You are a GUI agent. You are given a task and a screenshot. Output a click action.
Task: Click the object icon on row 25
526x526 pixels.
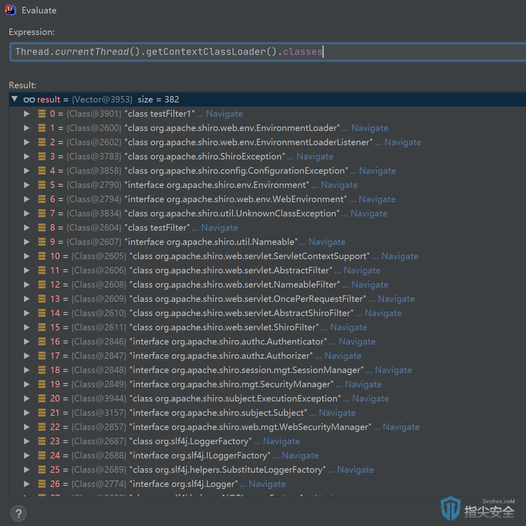(x=42, y=470)
